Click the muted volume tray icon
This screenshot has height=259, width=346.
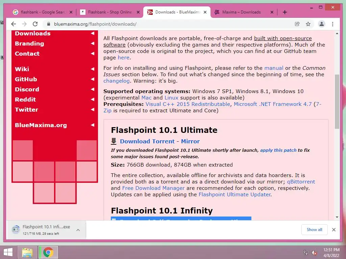tap(314, 253)
